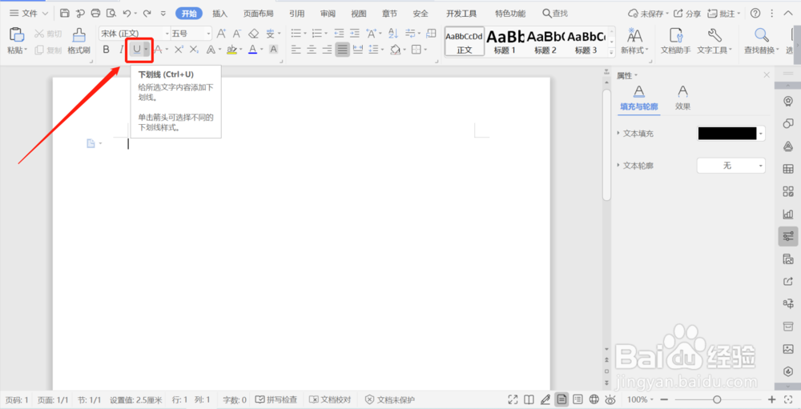Open the 文件 (File) menu
Image resolution: width=801 pixels, height=409 pixels.
[29, 14]
